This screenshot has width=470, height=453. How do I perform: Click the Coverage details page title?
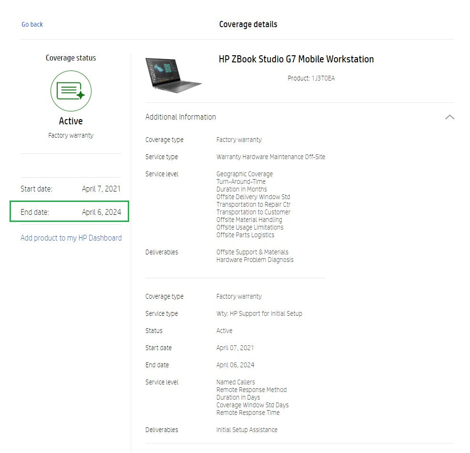point(248,24)
